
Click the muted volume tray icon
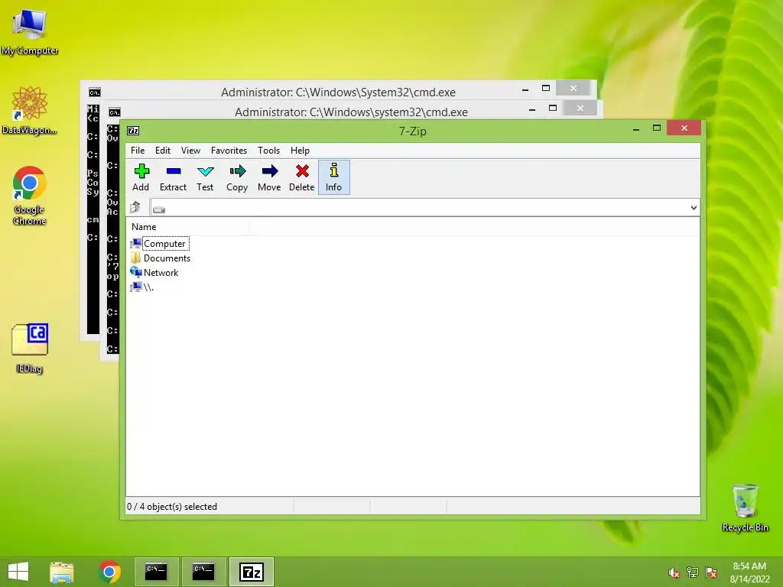tap(674, 572)
